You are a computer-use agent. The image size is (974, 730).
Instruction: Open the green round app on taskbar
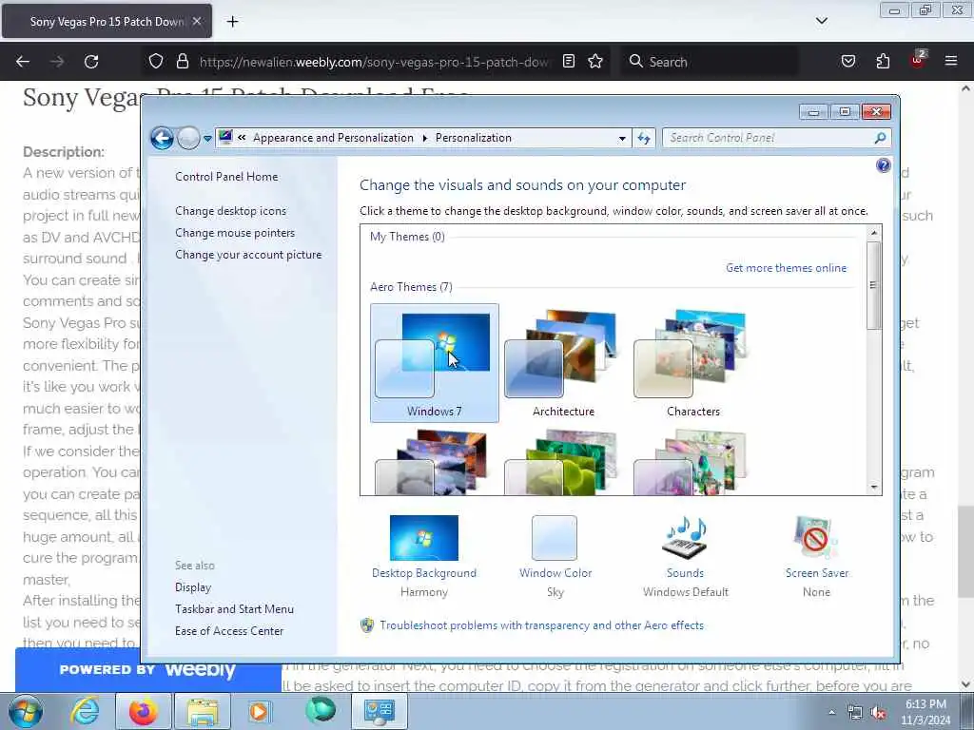tap(320, 711)
